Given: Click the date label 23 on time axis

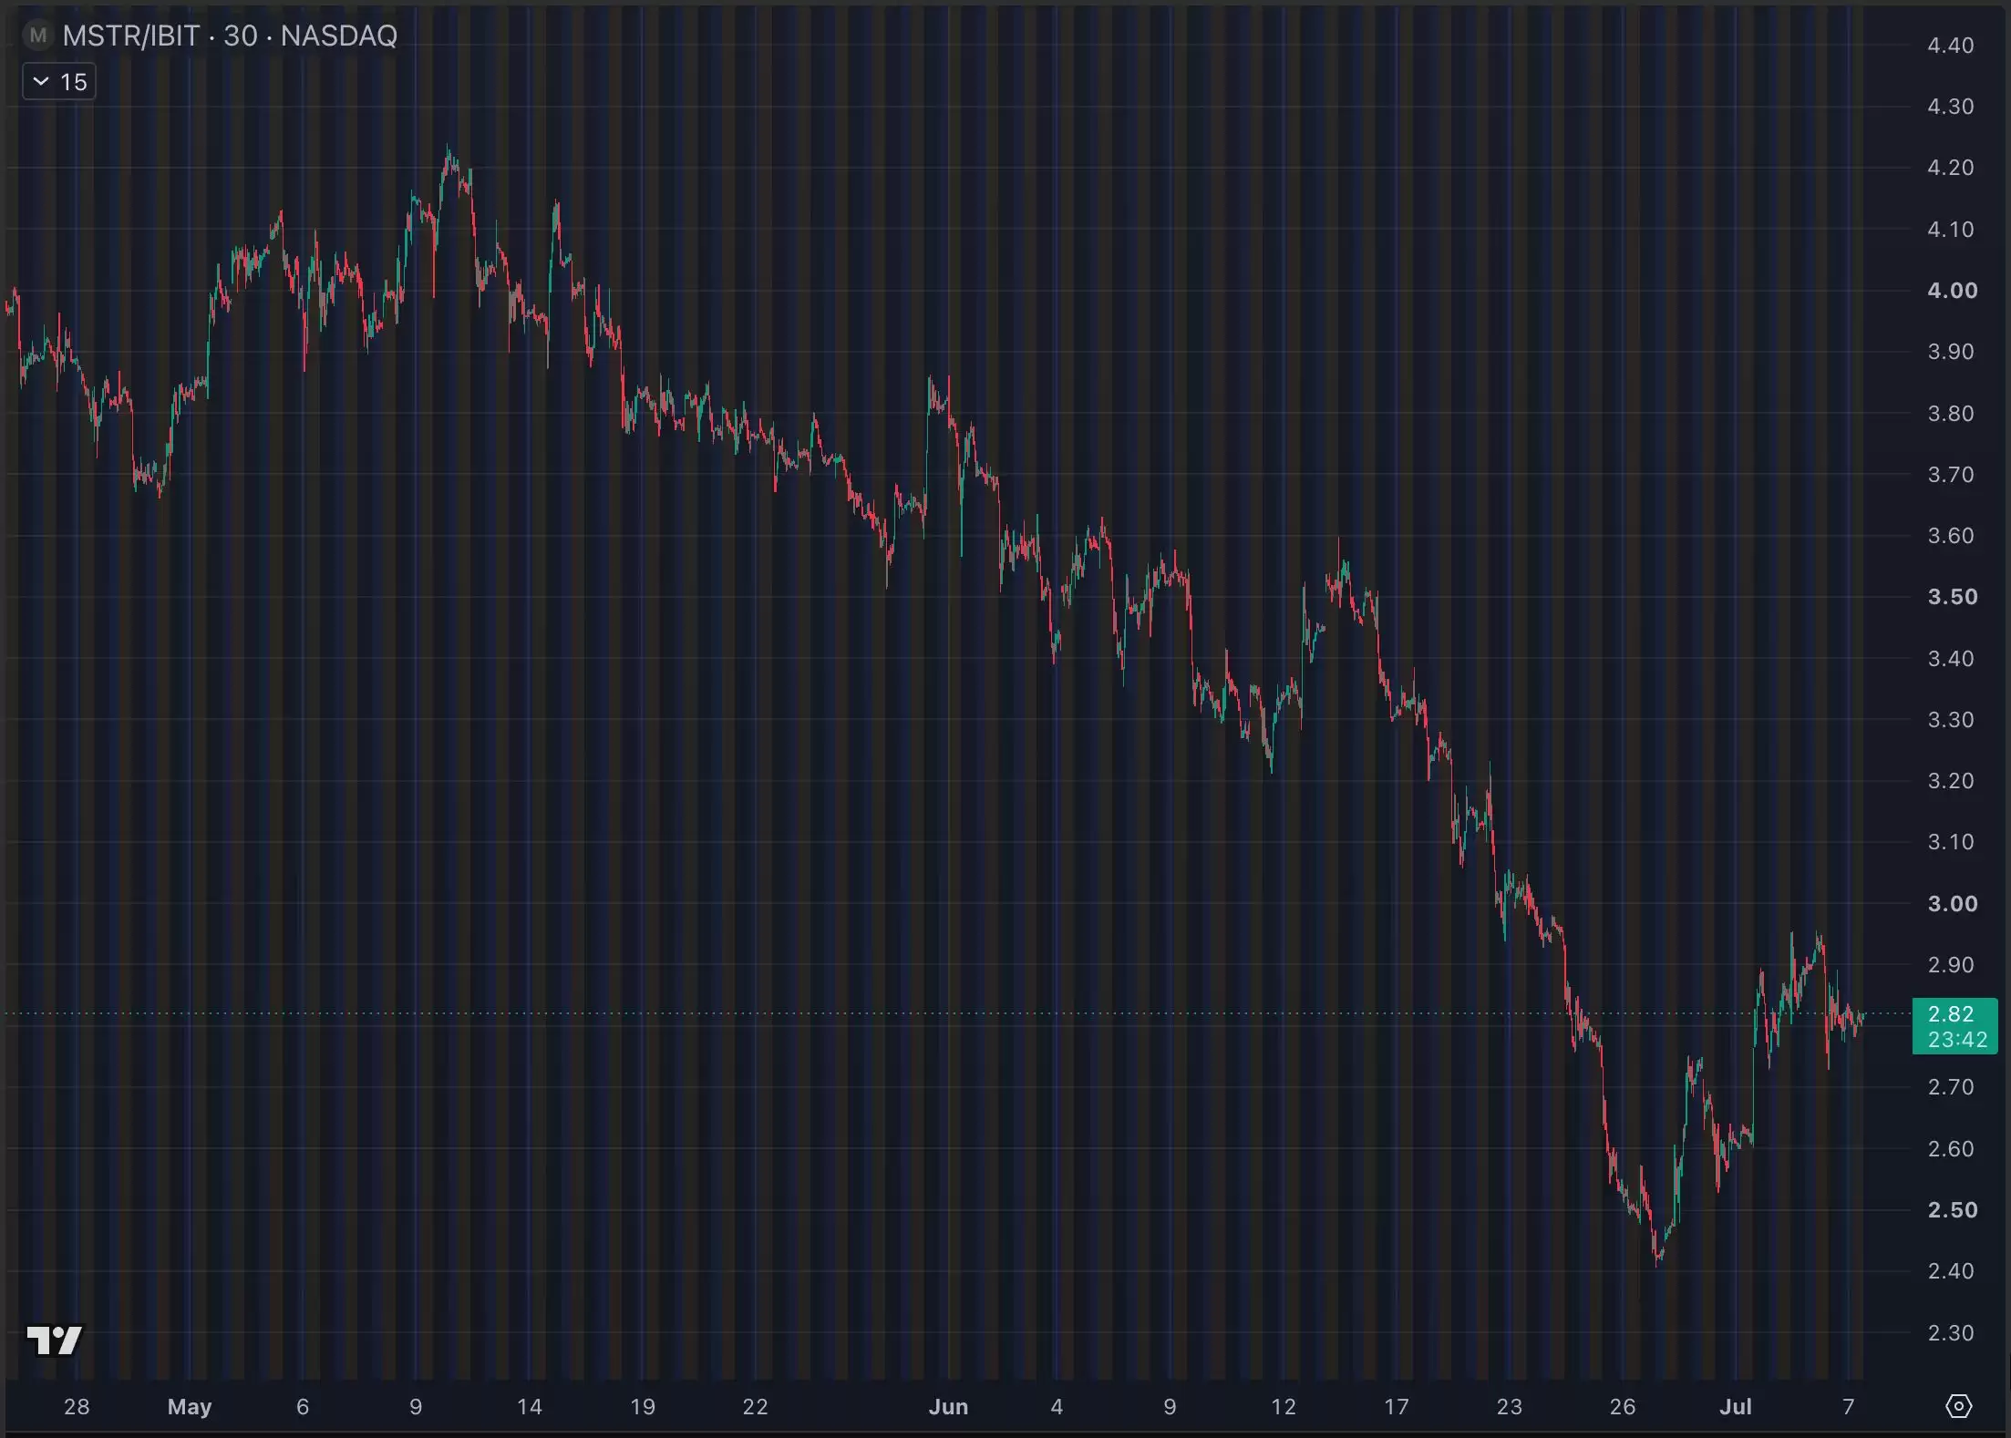Looking at the screenshot, I should 1510,1406.
